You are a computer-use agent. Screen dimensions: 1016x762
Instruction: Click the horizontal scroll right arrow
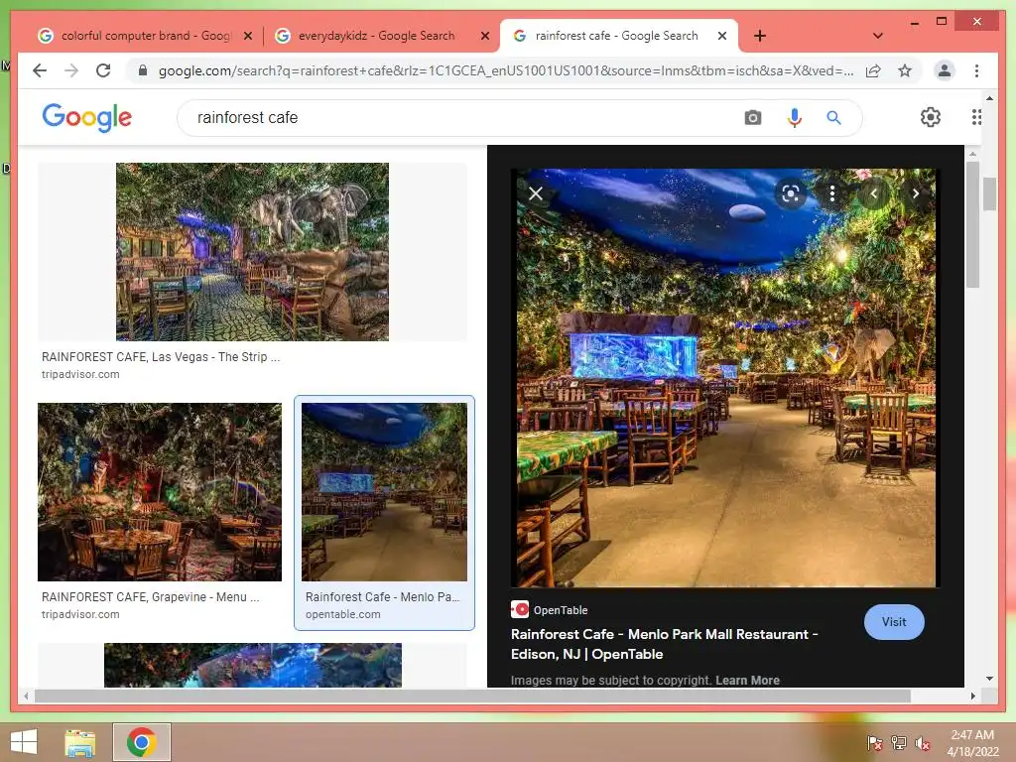[x=972, y=696]
